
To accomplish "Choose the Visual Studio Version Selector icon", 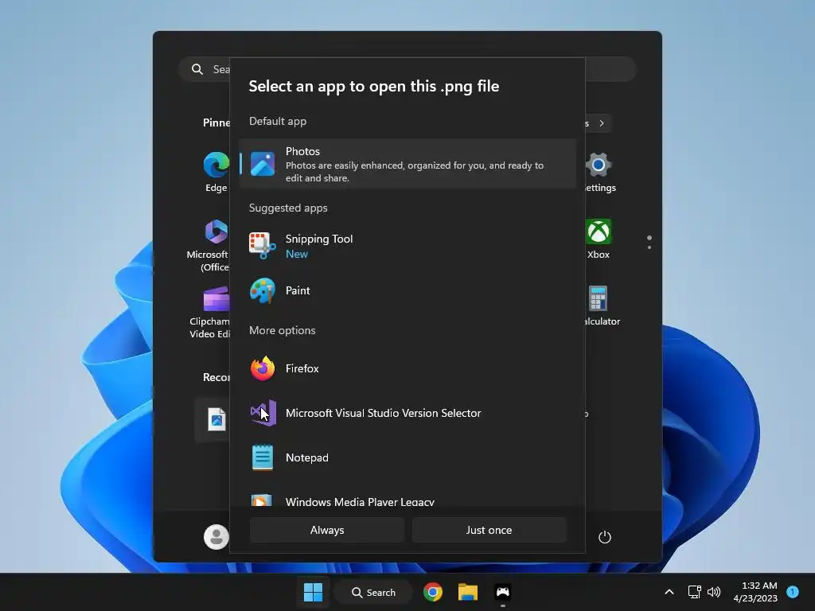I will 263,413.
